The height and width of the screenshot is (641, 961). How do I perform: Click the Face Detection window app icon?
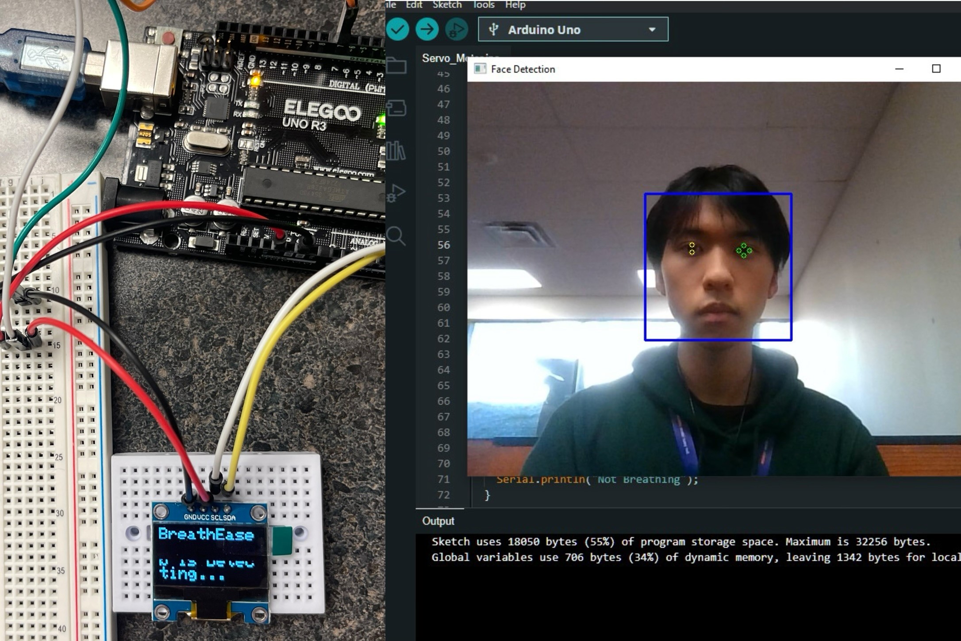480,69
